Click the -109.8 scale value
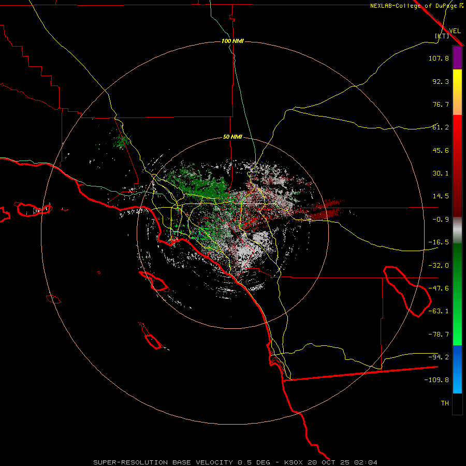 [436, 380]
